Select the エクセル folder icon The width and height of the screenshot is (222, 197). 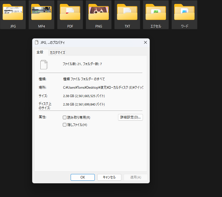[156, 13]
